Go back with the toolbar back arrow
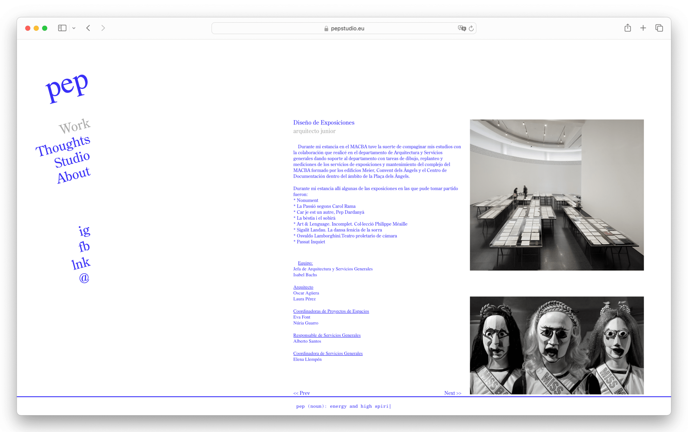The height and width of the screenshot is (432, 688). click(x=88, y=28)
